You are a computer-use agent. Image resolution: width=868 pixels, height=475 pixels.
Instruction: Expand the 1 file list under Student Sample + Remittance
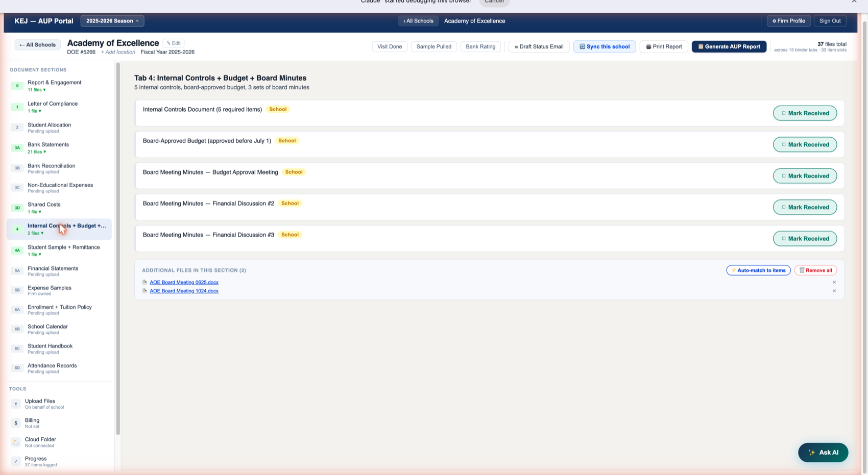(35, 254)
